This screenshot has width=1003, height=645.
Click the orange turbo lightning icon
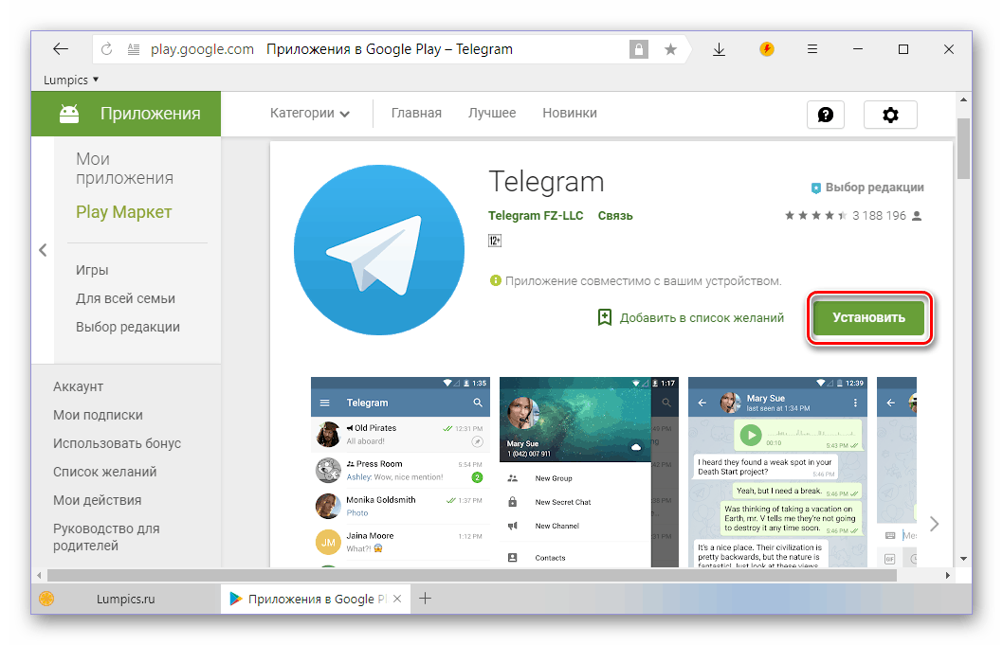[766, 48]
